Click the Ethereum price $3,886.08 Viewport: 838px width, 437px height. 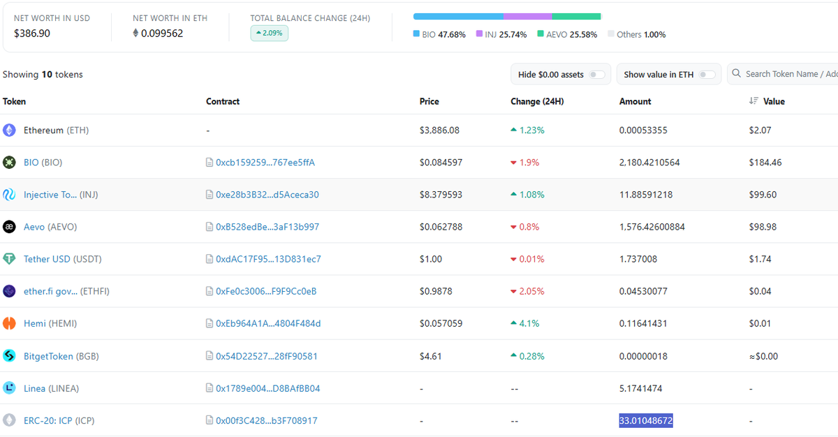[x=440, y=130]
